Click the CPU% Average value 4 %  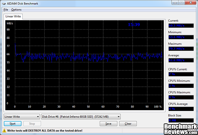click(181, 109)
